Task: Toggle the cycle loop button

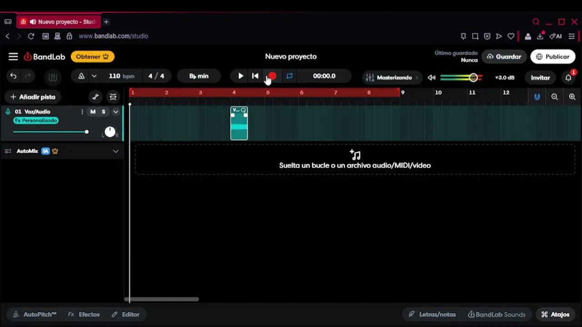Action: pos(289,76)
